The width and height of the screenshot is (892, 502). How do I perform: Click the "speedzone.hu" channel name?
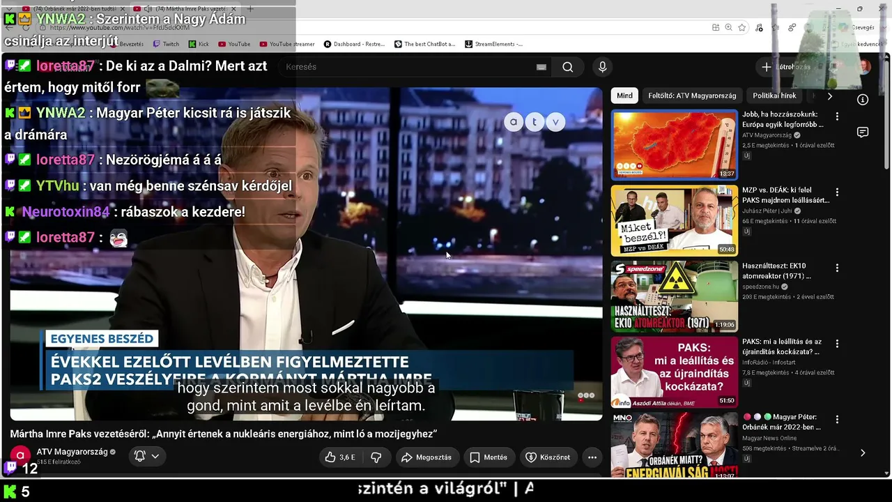[x=760, y=287]
